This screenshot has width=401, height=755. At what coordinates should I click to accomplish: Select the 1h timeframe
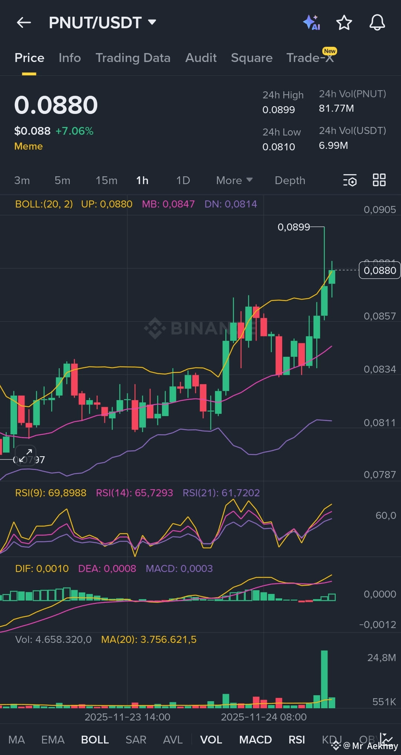(x=142, y=180)
